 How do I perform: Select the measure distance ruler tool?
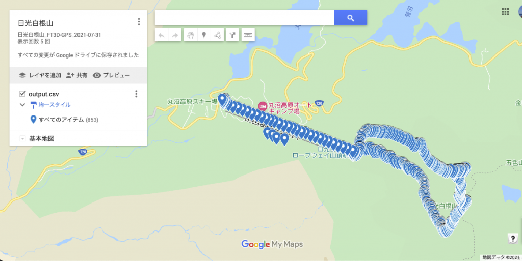click(x=248, y=35)
